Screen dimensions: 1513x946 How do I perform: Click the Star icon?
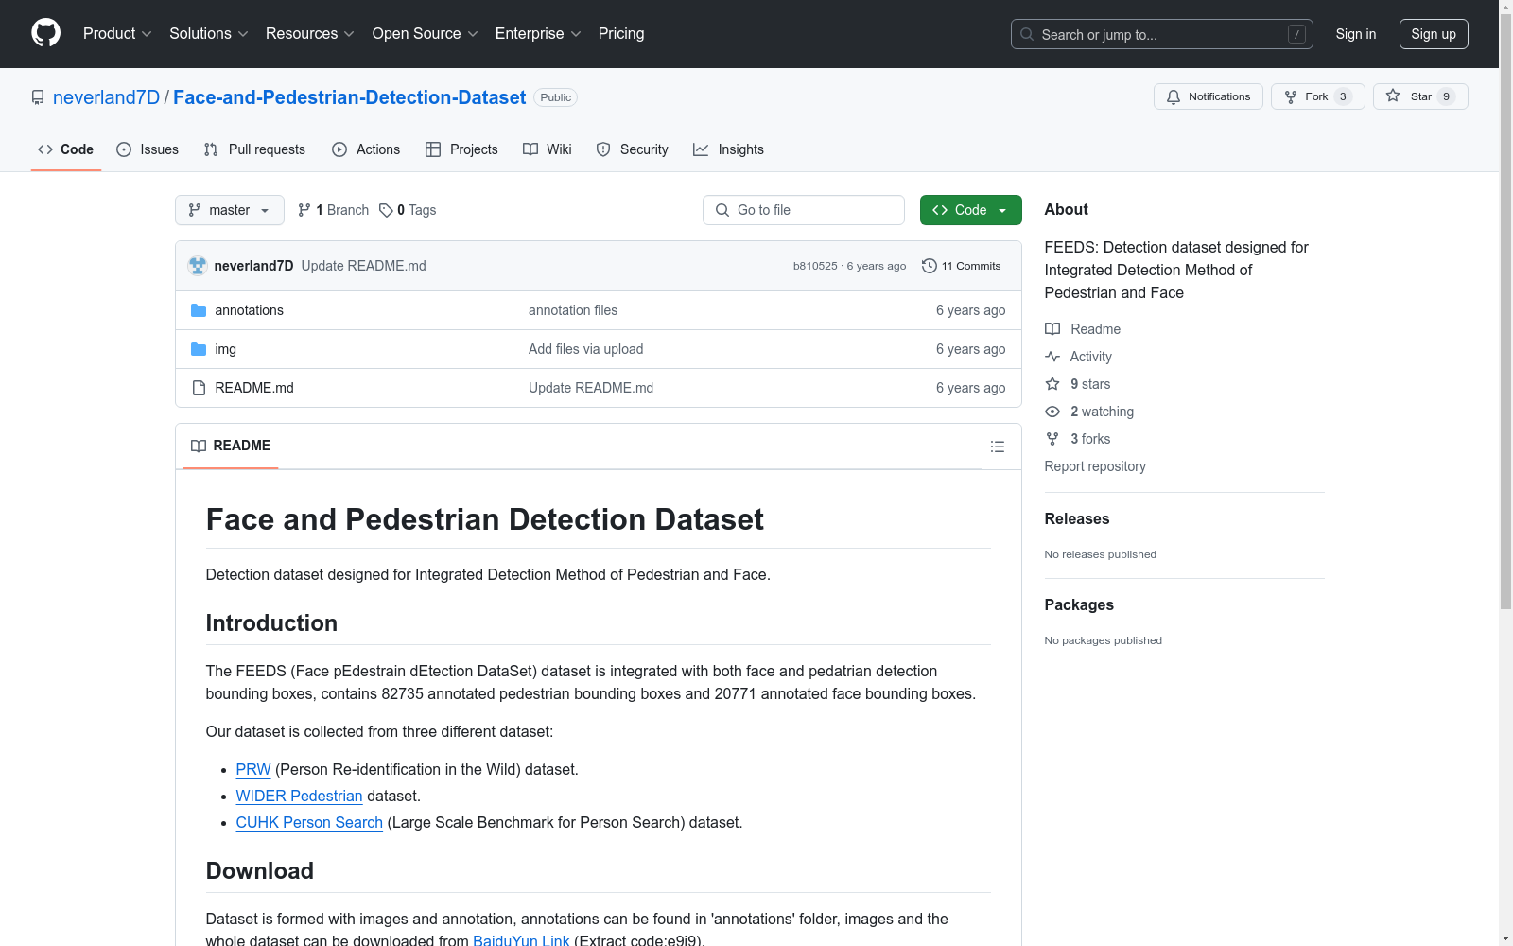[x=1393, y=96]
